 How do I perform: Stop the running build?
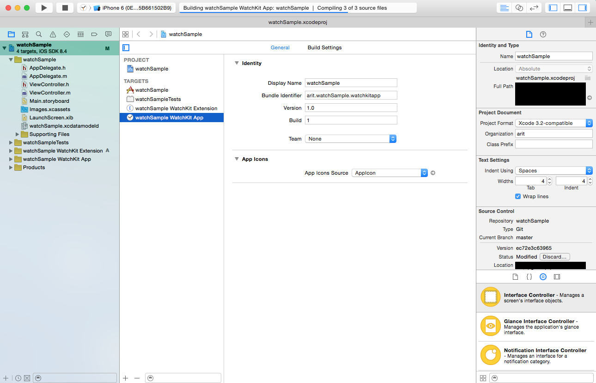click(65, 8)
